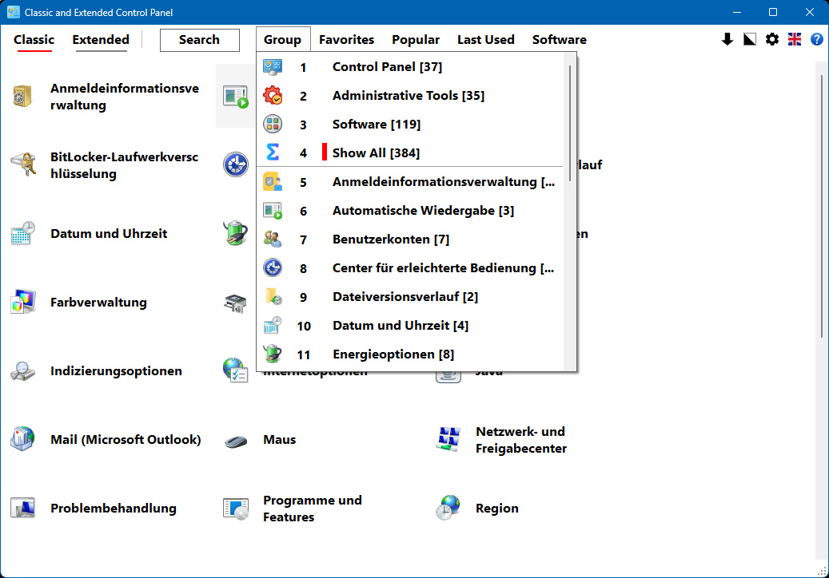Screen dimensions: 829x578
Task: Open the Favorites tab
Action: point(346,40)
